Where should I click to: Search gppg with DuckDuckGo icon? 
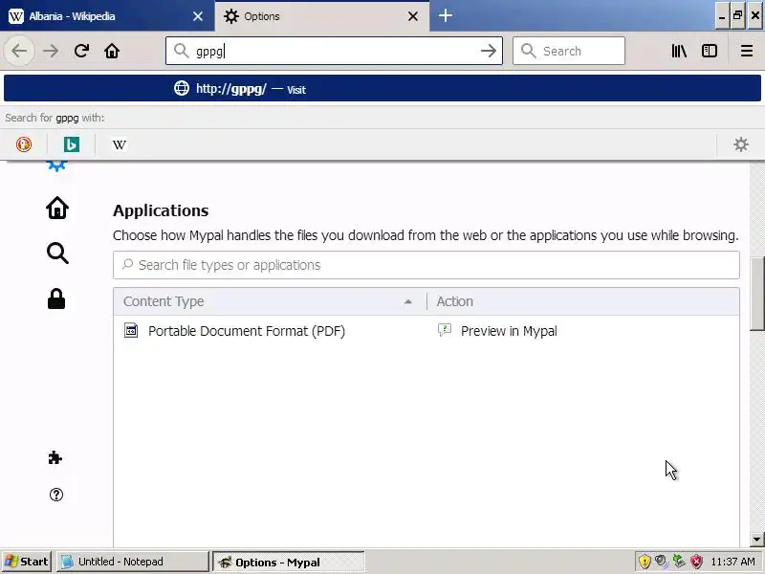pos(23,144)
